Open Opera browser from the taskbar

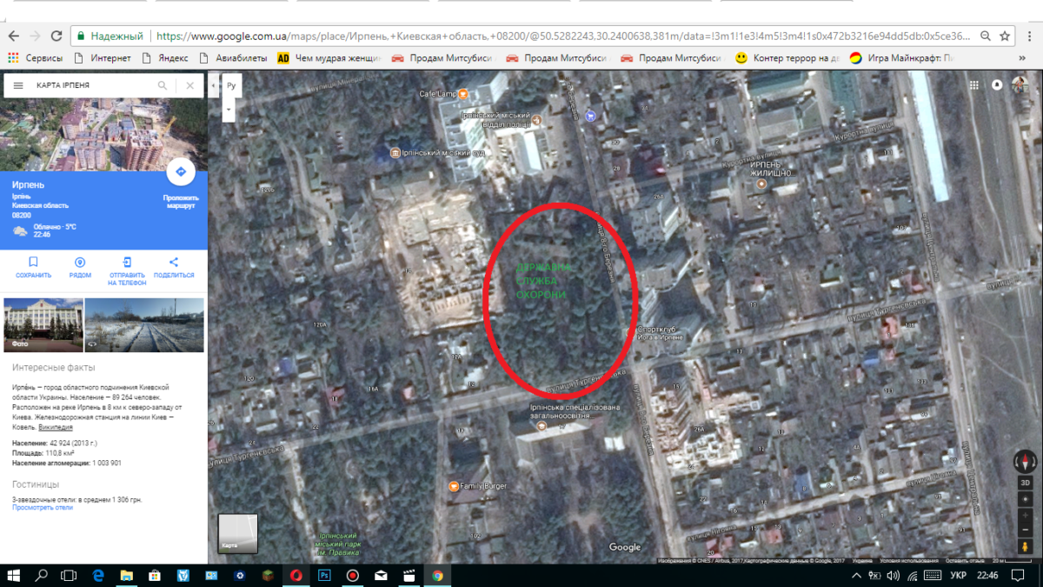[296, 576]
